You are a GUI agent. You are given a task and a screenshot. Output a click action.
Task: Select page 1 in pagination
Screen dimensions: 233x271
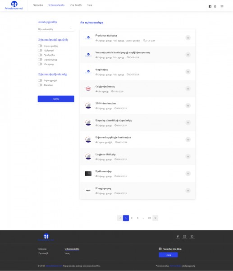click(x=126, y=218)
